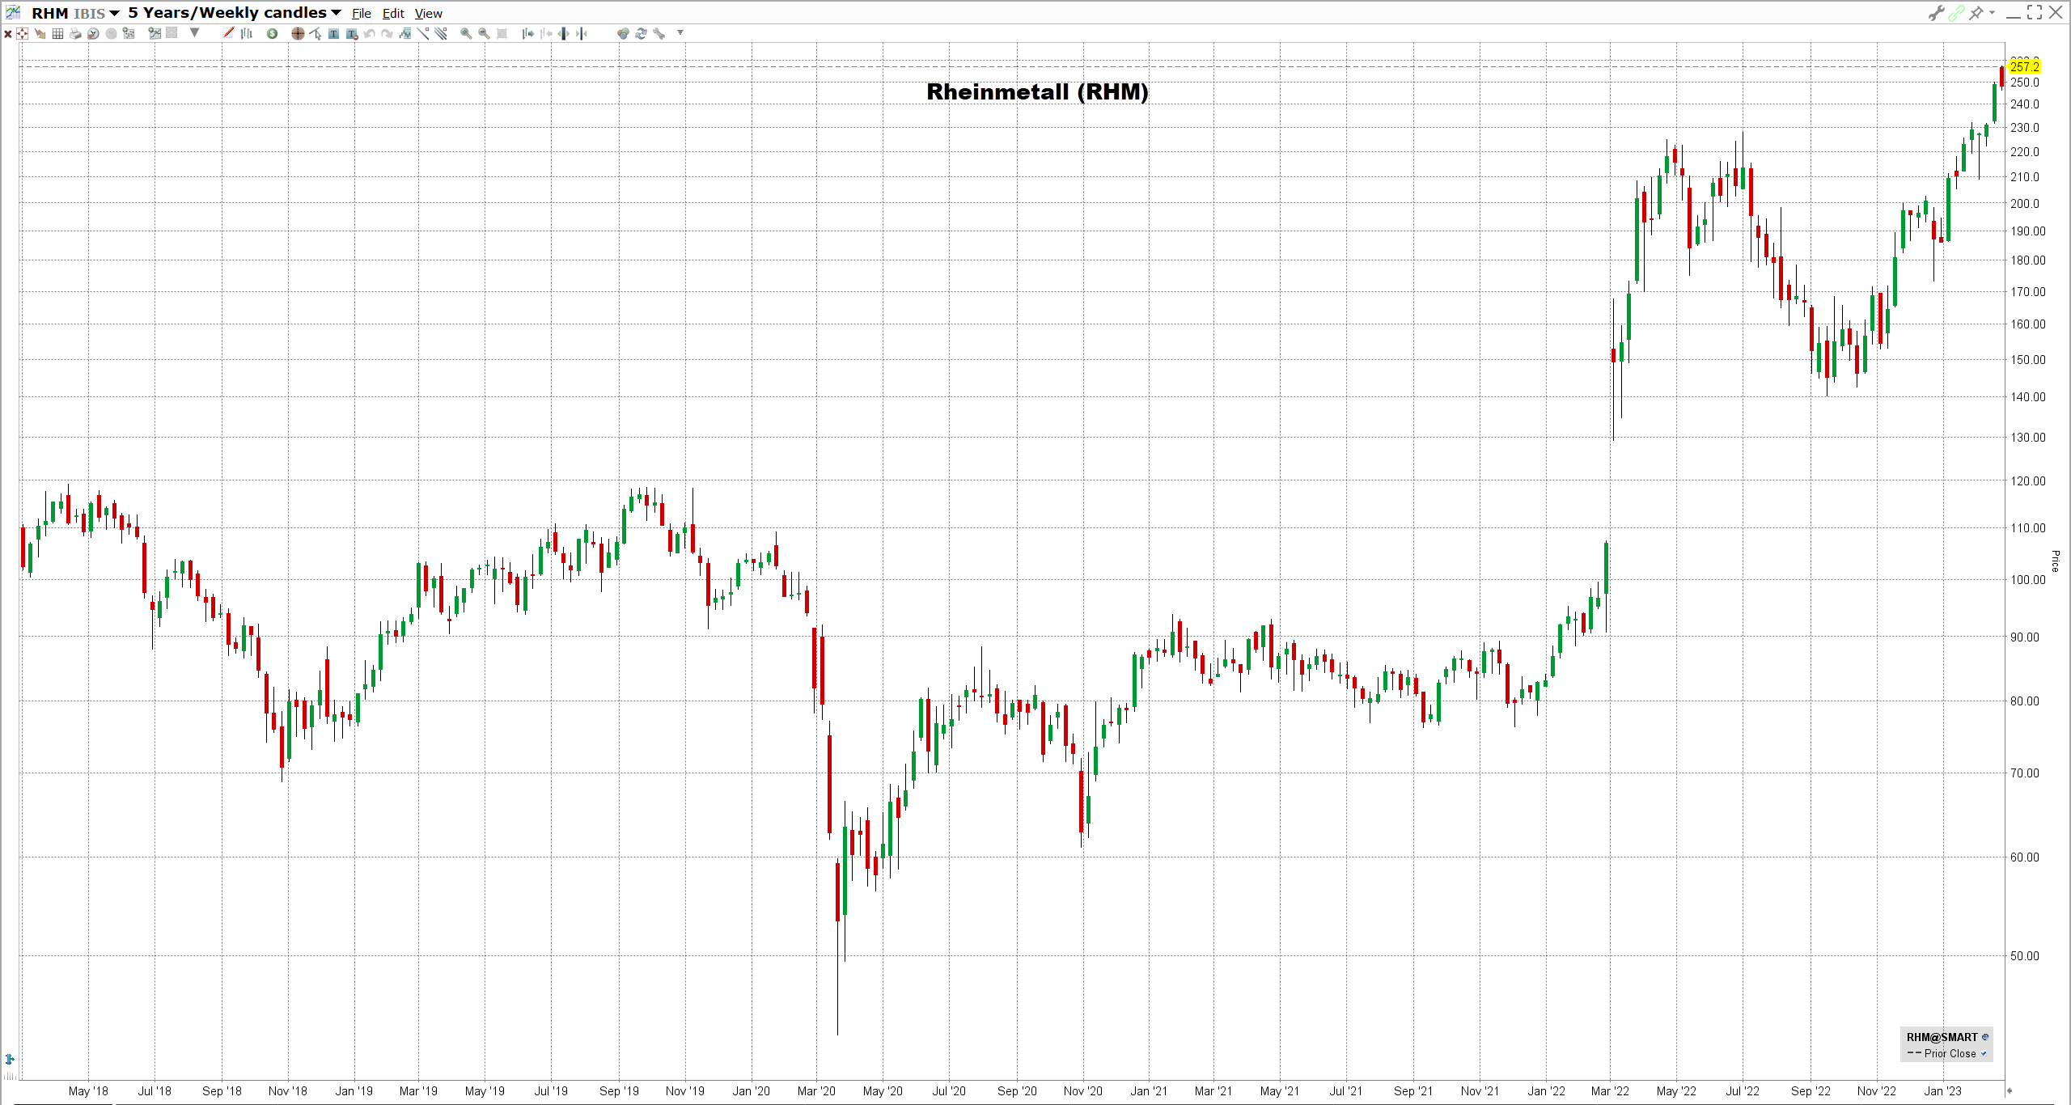Click the undo arrow in toolbar
The width and height of the screenshot is (2071, 1105).
point(370,34)
